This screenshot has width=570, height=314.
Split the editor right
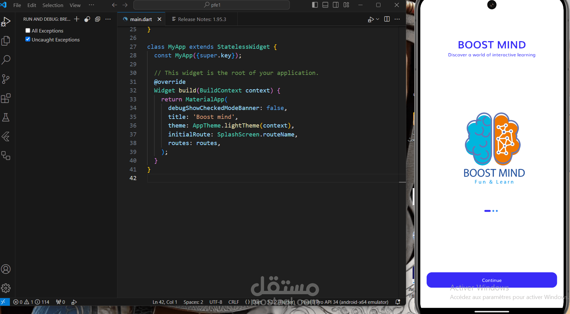tap(387, 19)
